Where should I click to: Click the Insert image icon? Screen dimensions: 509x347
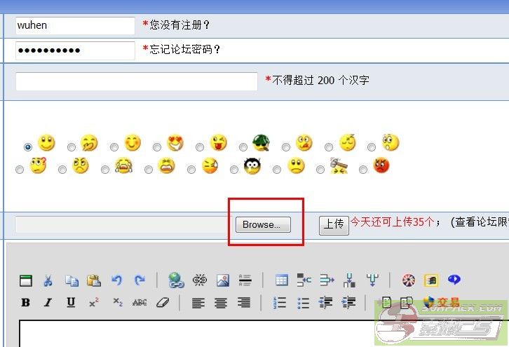coord(223,280)
